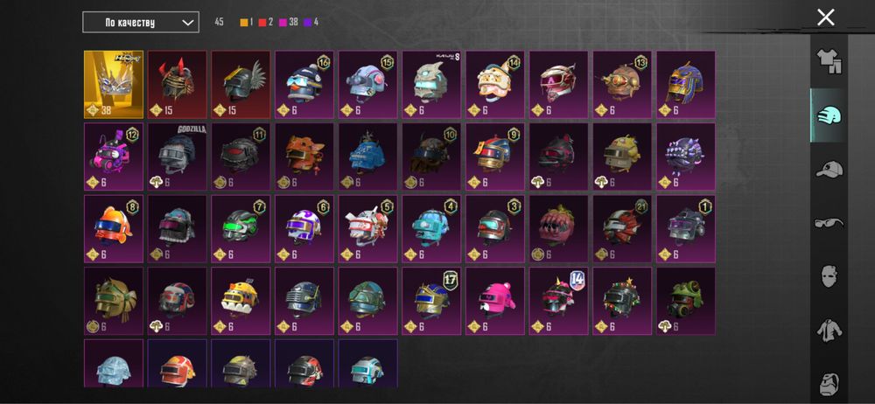
Task: Select the Godzilla branded helmet
Action: pos(177,157)
